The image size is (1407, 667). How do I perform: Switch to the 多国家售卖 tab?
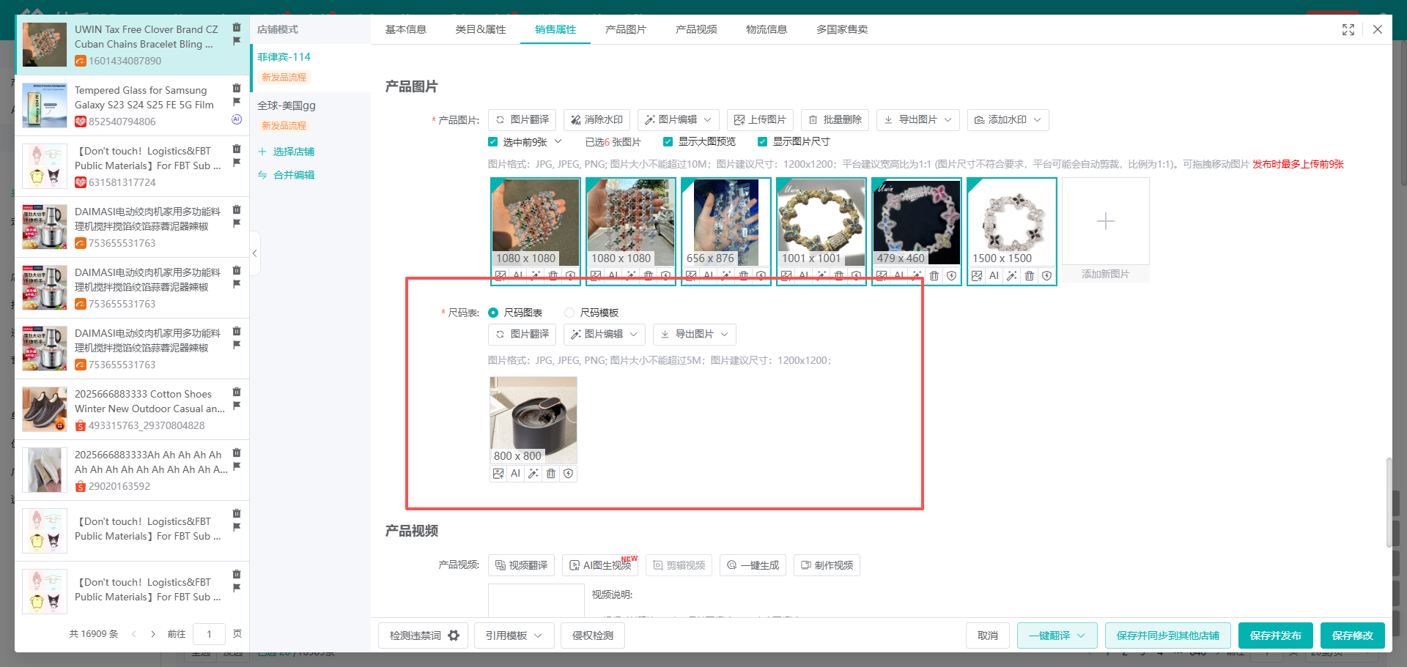click(842, 29)
